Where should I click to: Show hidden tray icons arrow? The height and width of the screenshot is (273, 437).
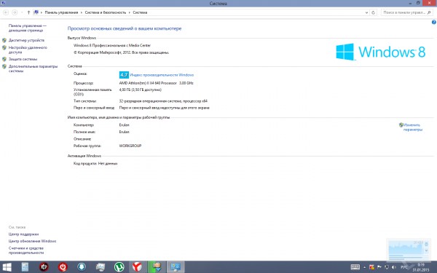(365, 267)
